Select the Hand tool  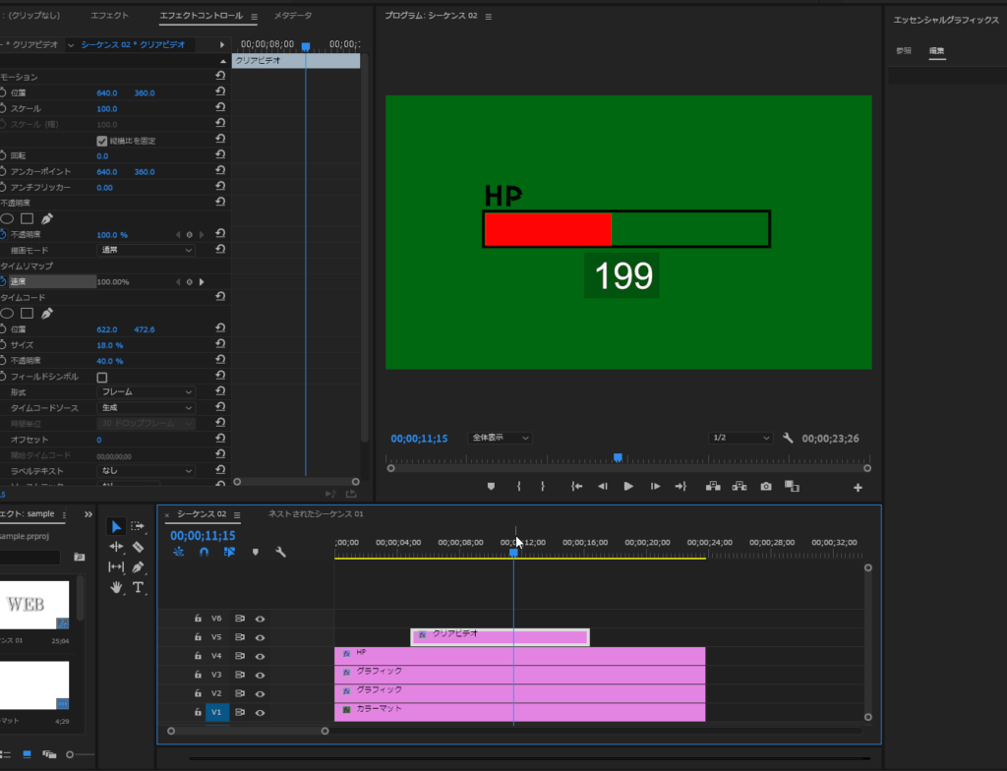click(116, 587)
